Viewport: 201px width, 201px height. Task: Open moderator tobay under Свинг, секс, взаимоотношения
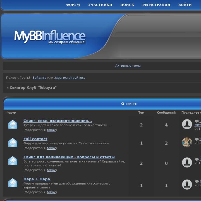[51, 130]
